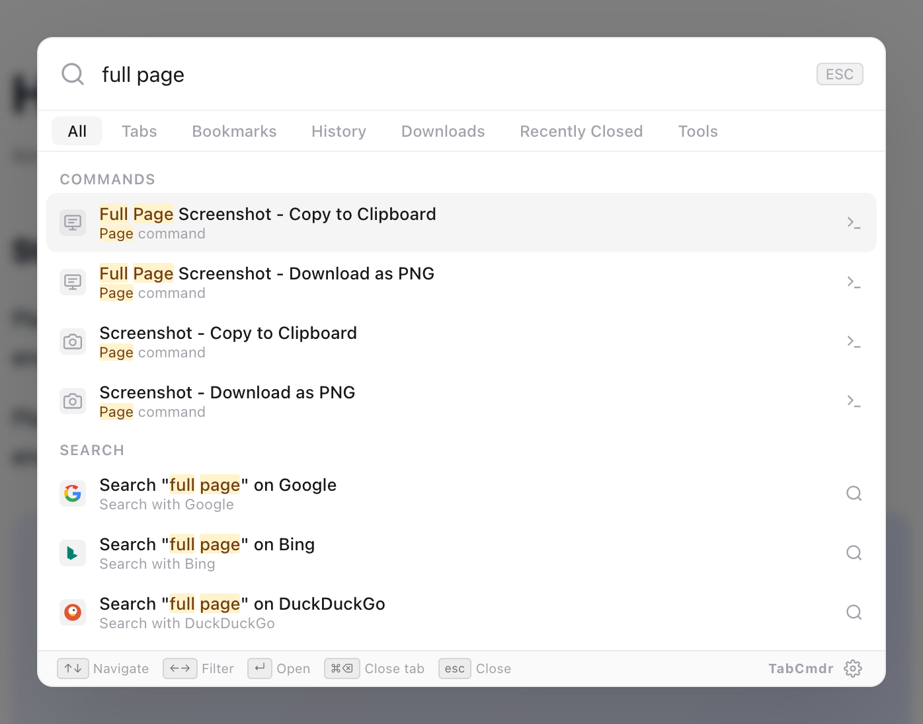Image resolution: width=923 pixels, height=724 pixels.
Task: Click the search field containing "full page"
Action: 450,75
